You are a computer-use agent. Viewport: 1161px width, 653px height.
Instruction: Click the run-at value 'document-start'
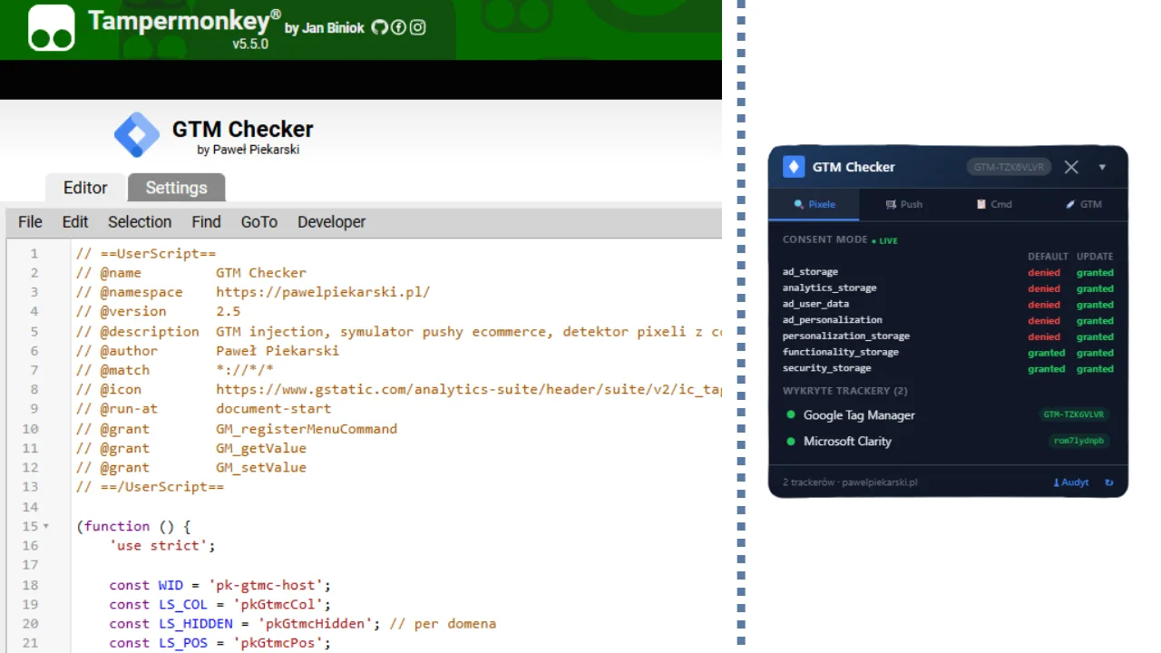(273, 409)
